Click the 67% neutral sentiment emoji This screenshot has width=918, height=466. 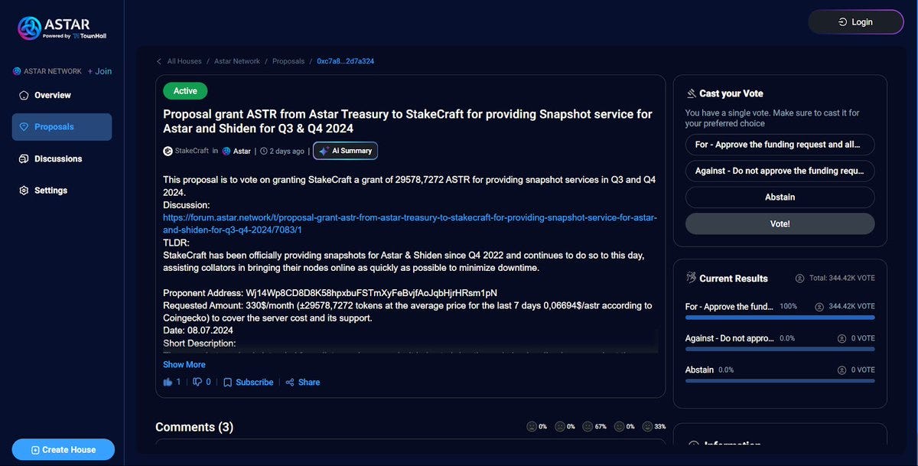588,426
